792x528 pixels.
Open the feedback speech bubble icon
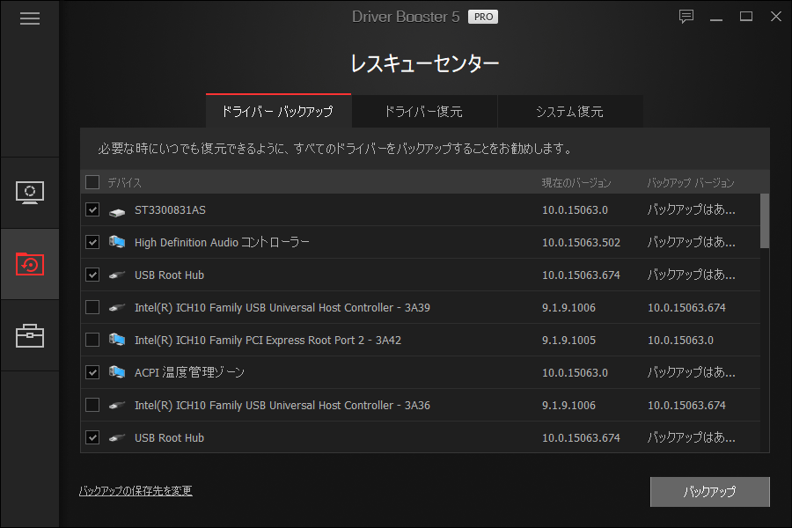tap(686, 17)
